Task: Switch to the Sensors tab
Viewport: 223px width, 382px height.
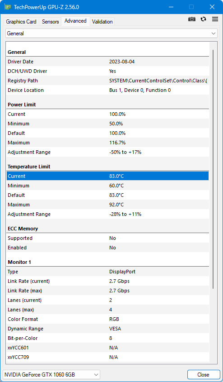Action: [x=50, y=22]
